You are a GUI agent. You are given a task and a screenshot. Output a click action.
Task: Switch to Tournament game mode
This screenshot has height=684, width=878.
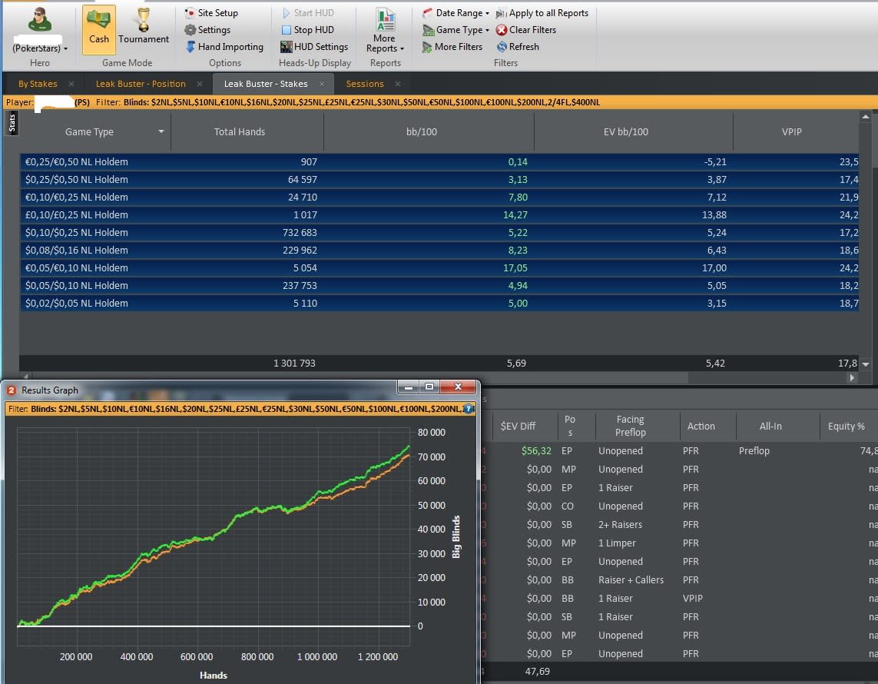pyautogui.click(x=144, y=29)
